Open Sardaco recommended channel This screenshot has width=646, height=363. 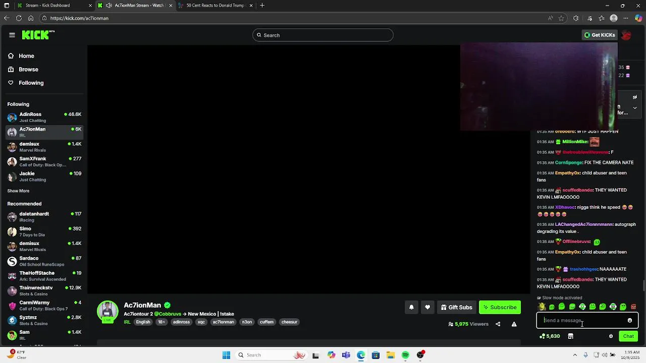tap(44, 261)
